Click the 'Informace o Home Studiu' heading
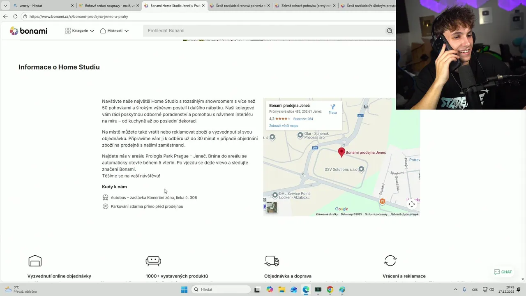Viewport: 526px width, 296px height. (x=59, y=67)
